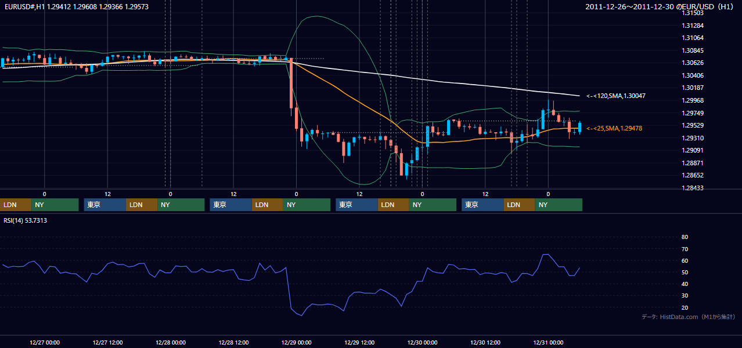
Task: Click the Tokyo session block for 12/27
Action: (x=105, y=205)
